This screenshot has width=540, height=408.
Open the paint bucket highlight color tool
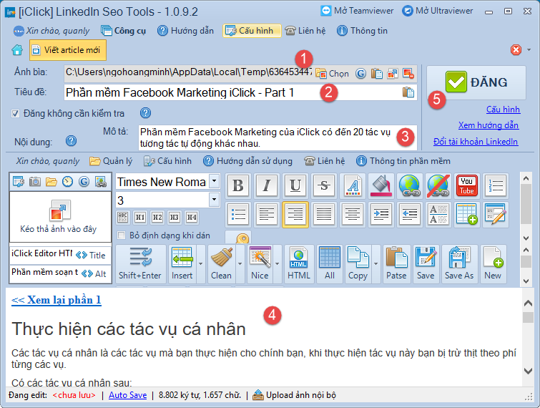pyautogui.click(x=381, y=185)
